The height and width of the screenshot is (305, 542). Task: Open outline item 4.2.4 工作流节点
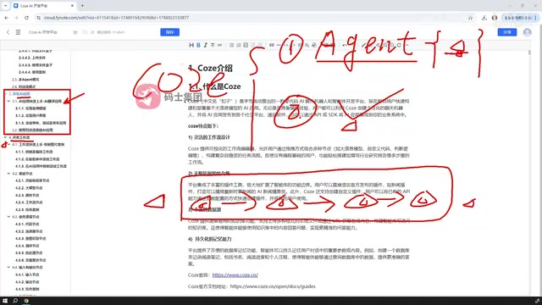[x=29, y=202]
